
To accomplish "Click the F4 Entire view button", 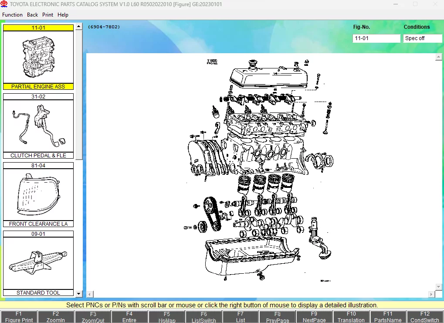I will [129, 317].
